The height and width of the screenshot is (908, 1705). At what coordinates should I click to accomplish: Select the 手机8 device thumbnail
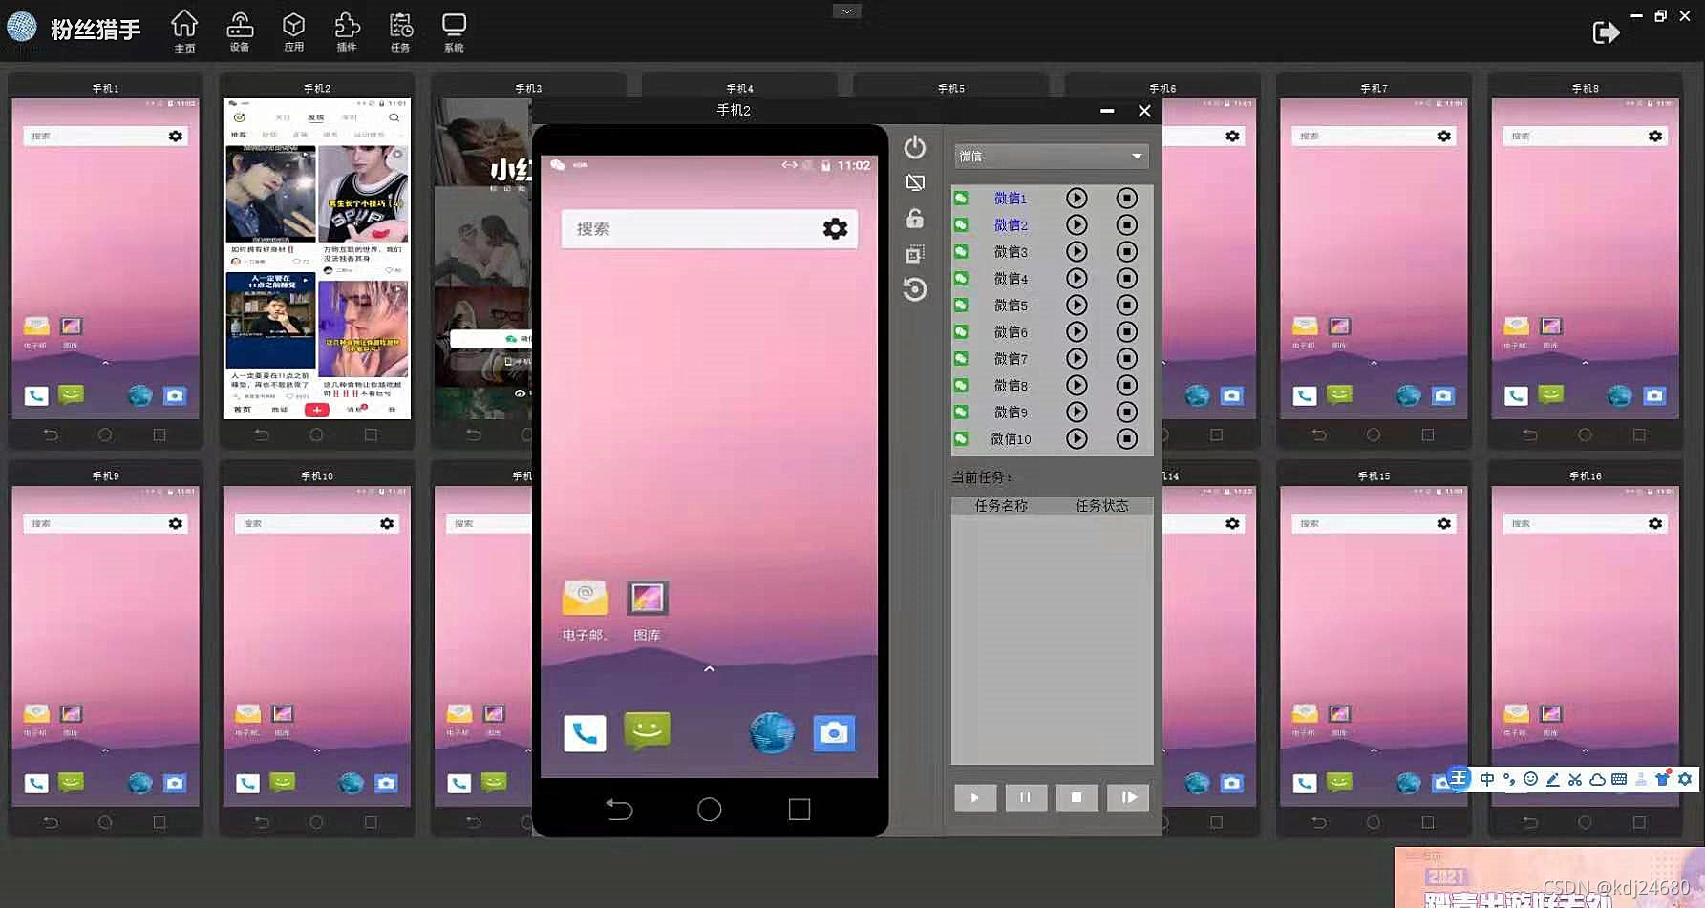1585,260
